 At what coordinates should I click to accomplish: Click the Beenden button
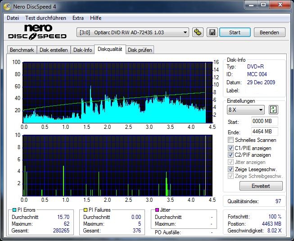coord(269,32)
